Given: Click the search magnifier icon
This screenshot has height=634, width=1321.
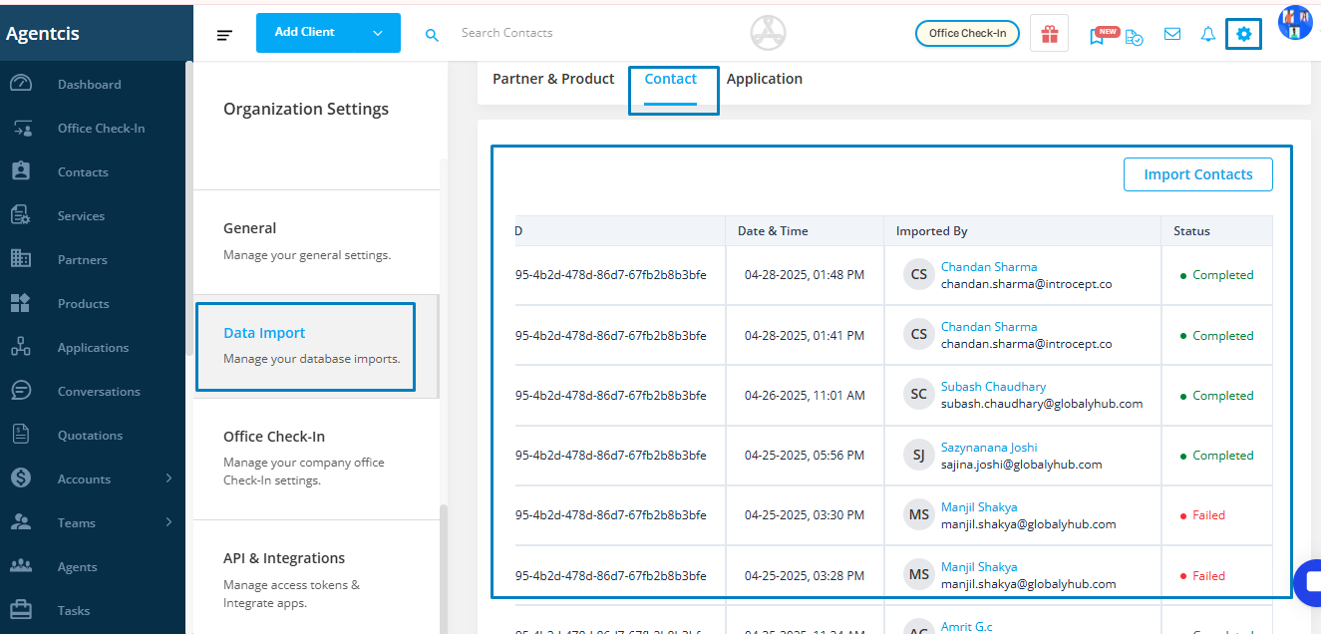Looking at the screenshot, I should tap(432, 34).
